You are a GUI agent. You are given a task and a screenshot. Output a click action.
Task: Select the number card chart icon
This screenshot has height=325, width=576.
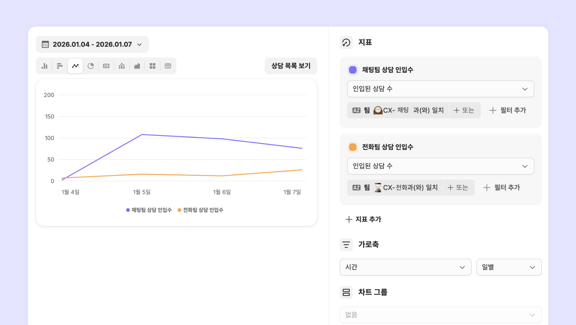coord(106,66)
